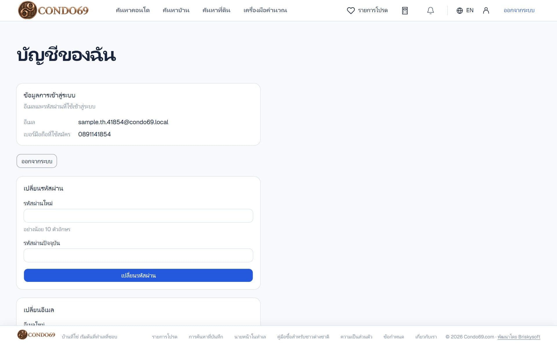Image resolution: width=557 pixels, height=348 pixels.
Task: Switch to EN language
Action: (470, 10)
